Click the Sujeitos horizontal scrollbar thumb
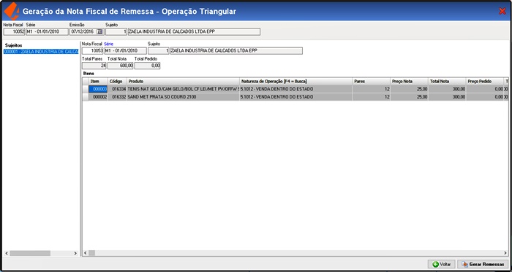512x272 pixels. pos(30,253)
